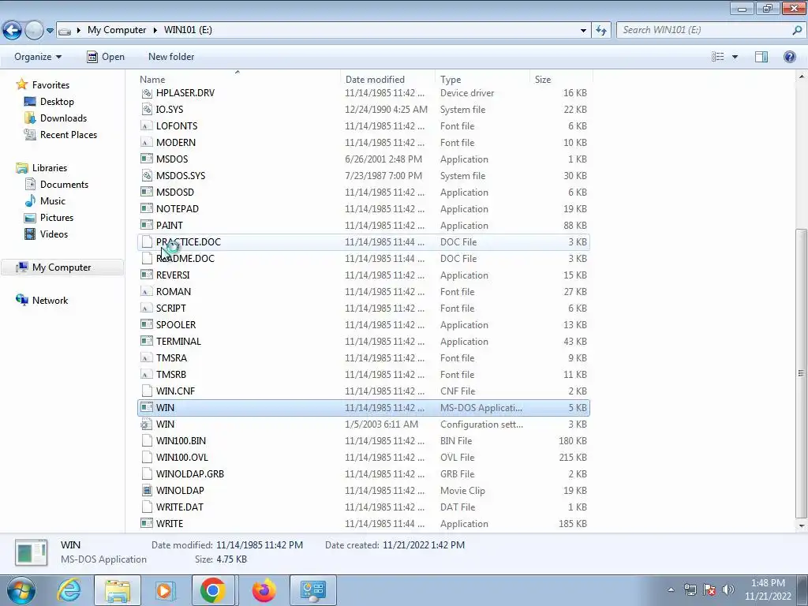
Task: Select the MSDOS.SYS file name
Action: pos(181,176)
